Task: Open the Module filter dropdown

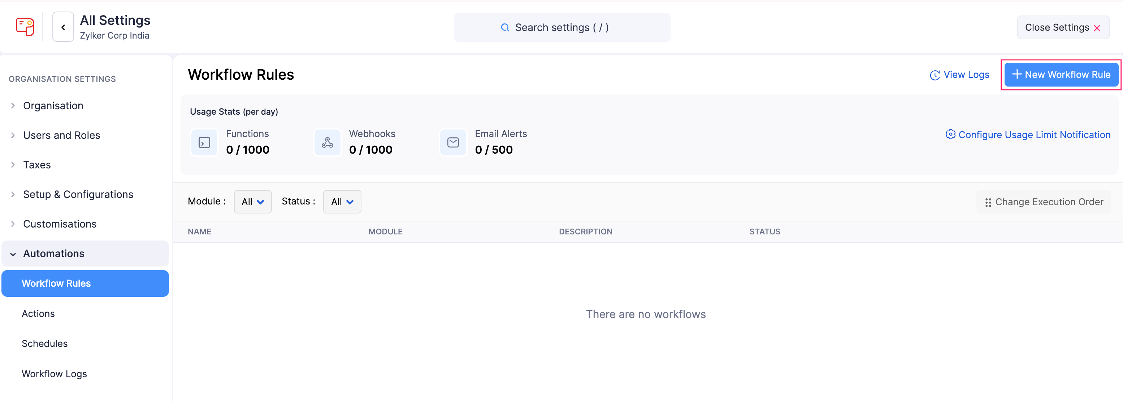Action: 253,202
